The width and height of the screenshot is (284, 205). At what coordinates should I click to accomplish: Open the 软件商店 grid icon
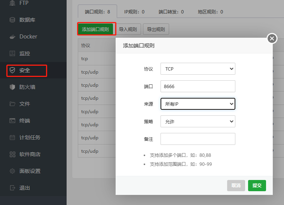coord(12,154)
